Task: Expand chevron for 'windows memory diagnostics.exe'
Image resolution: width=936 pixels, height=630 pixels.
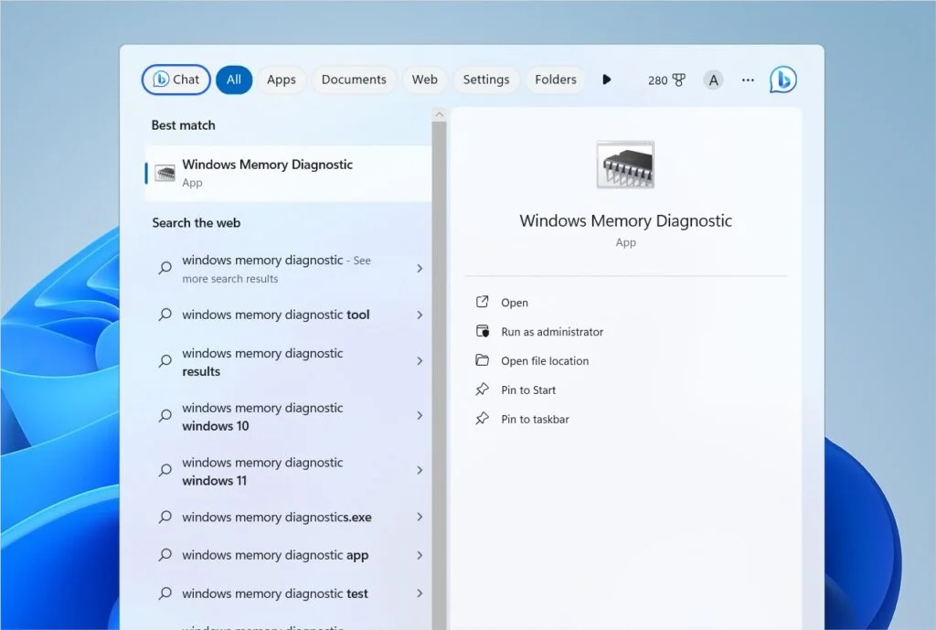Action: (420, 518)
